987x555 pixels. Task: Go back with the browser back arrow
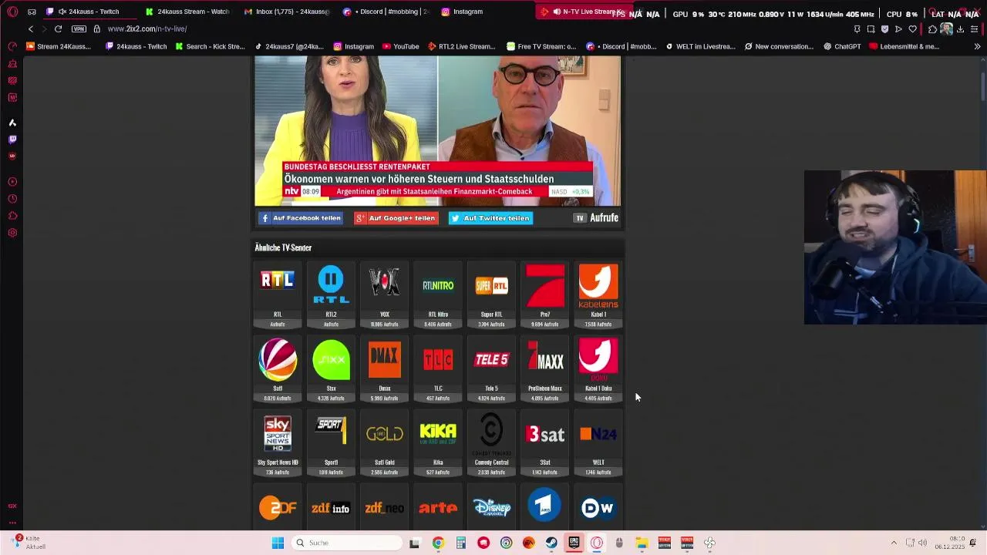pos(31,29)
